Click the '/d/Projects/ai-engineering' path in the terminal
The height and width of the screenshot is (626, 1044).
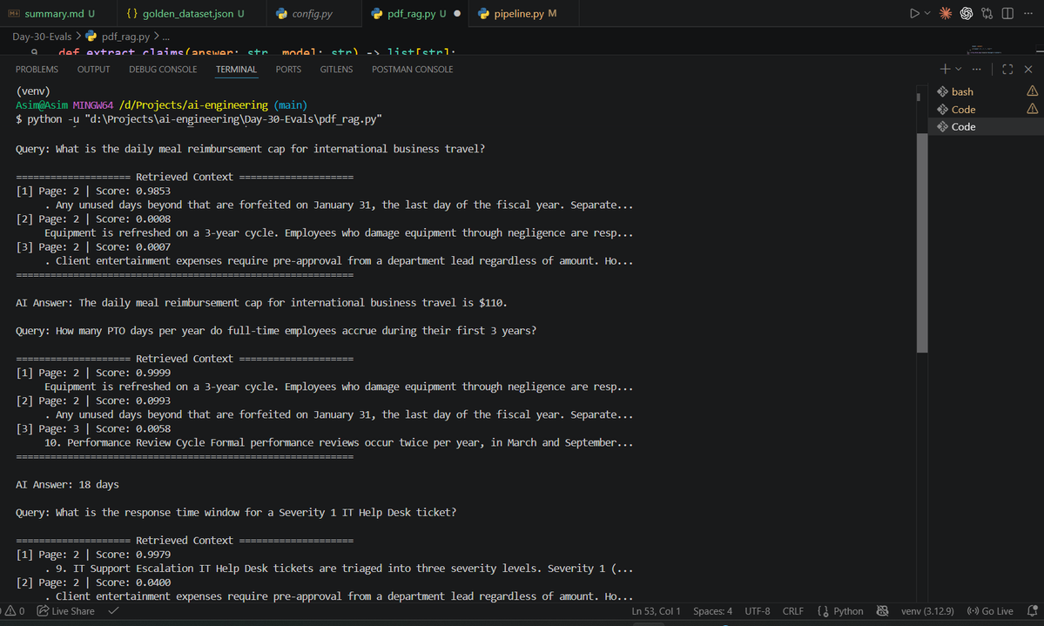point(193,105)
